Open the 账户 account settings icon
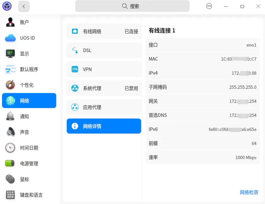This screenshot has width=265, height=204. [10, 22]
